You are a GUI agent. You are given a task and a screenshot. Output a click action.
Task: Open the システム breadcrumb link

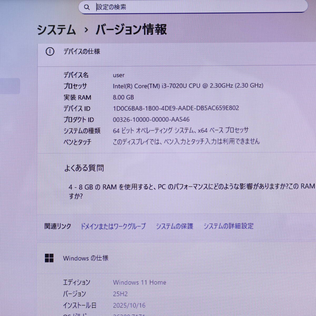click(x=56, y=29)
